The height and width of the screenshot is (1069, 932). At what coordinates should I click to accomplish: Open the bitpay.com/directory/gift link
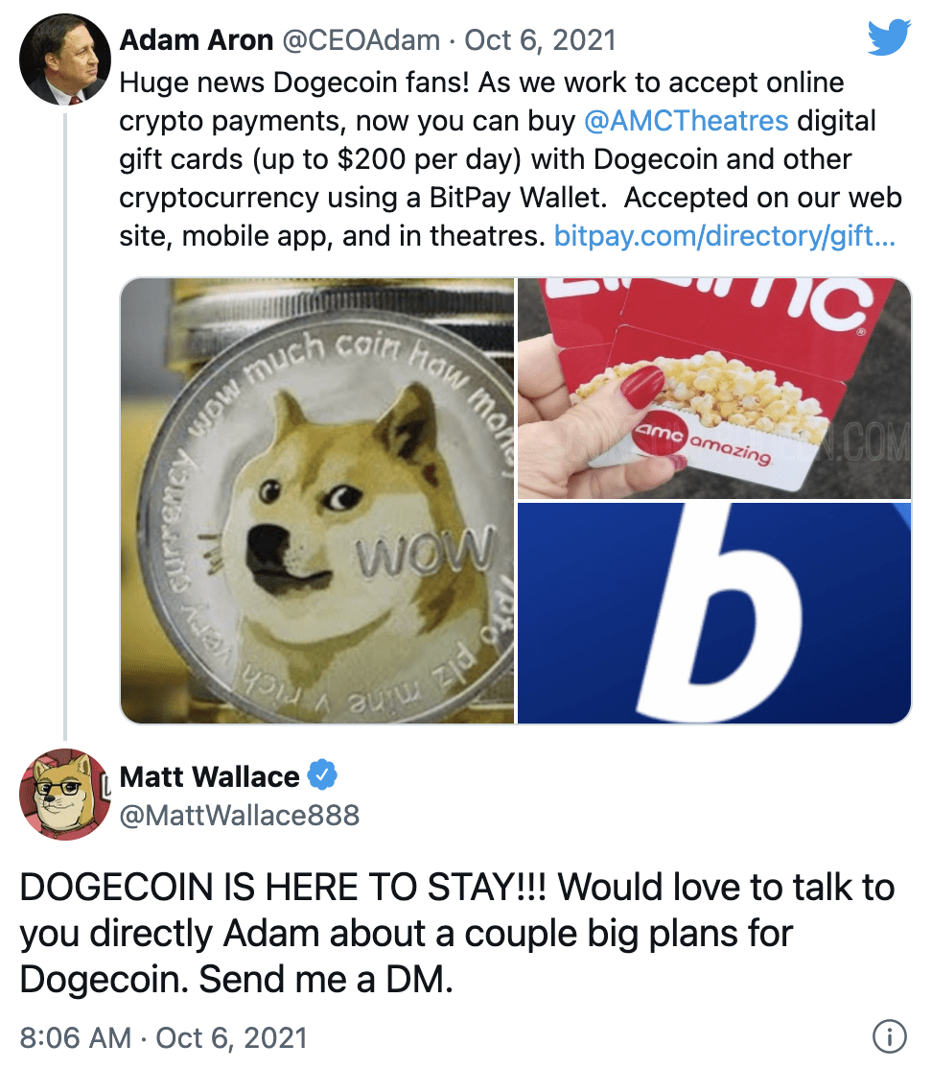tap(725, 236)
